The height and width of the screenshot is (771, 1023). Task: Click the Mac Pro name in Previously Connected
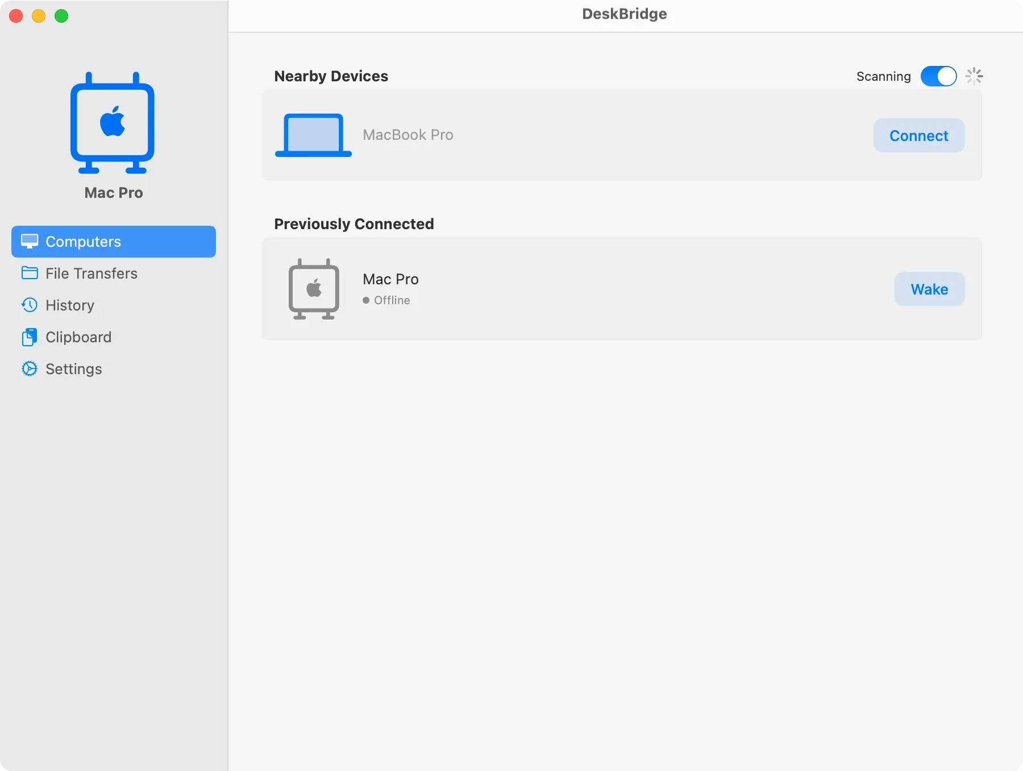(x=391, y=279)
